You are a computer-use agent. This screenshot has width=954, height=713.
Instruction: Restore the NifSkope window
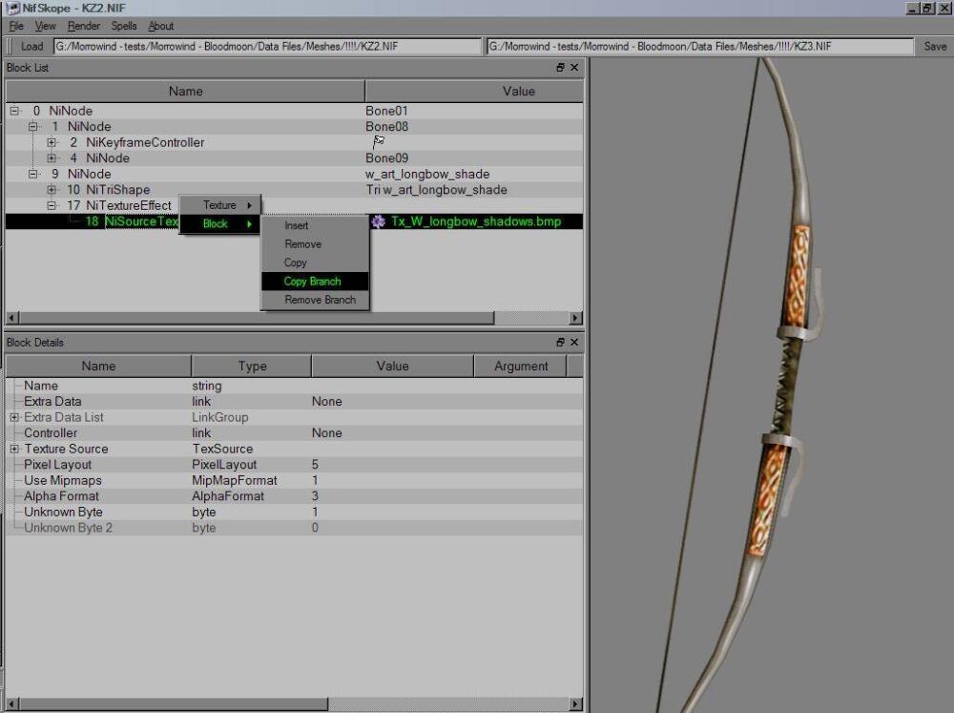coord(926,9)
